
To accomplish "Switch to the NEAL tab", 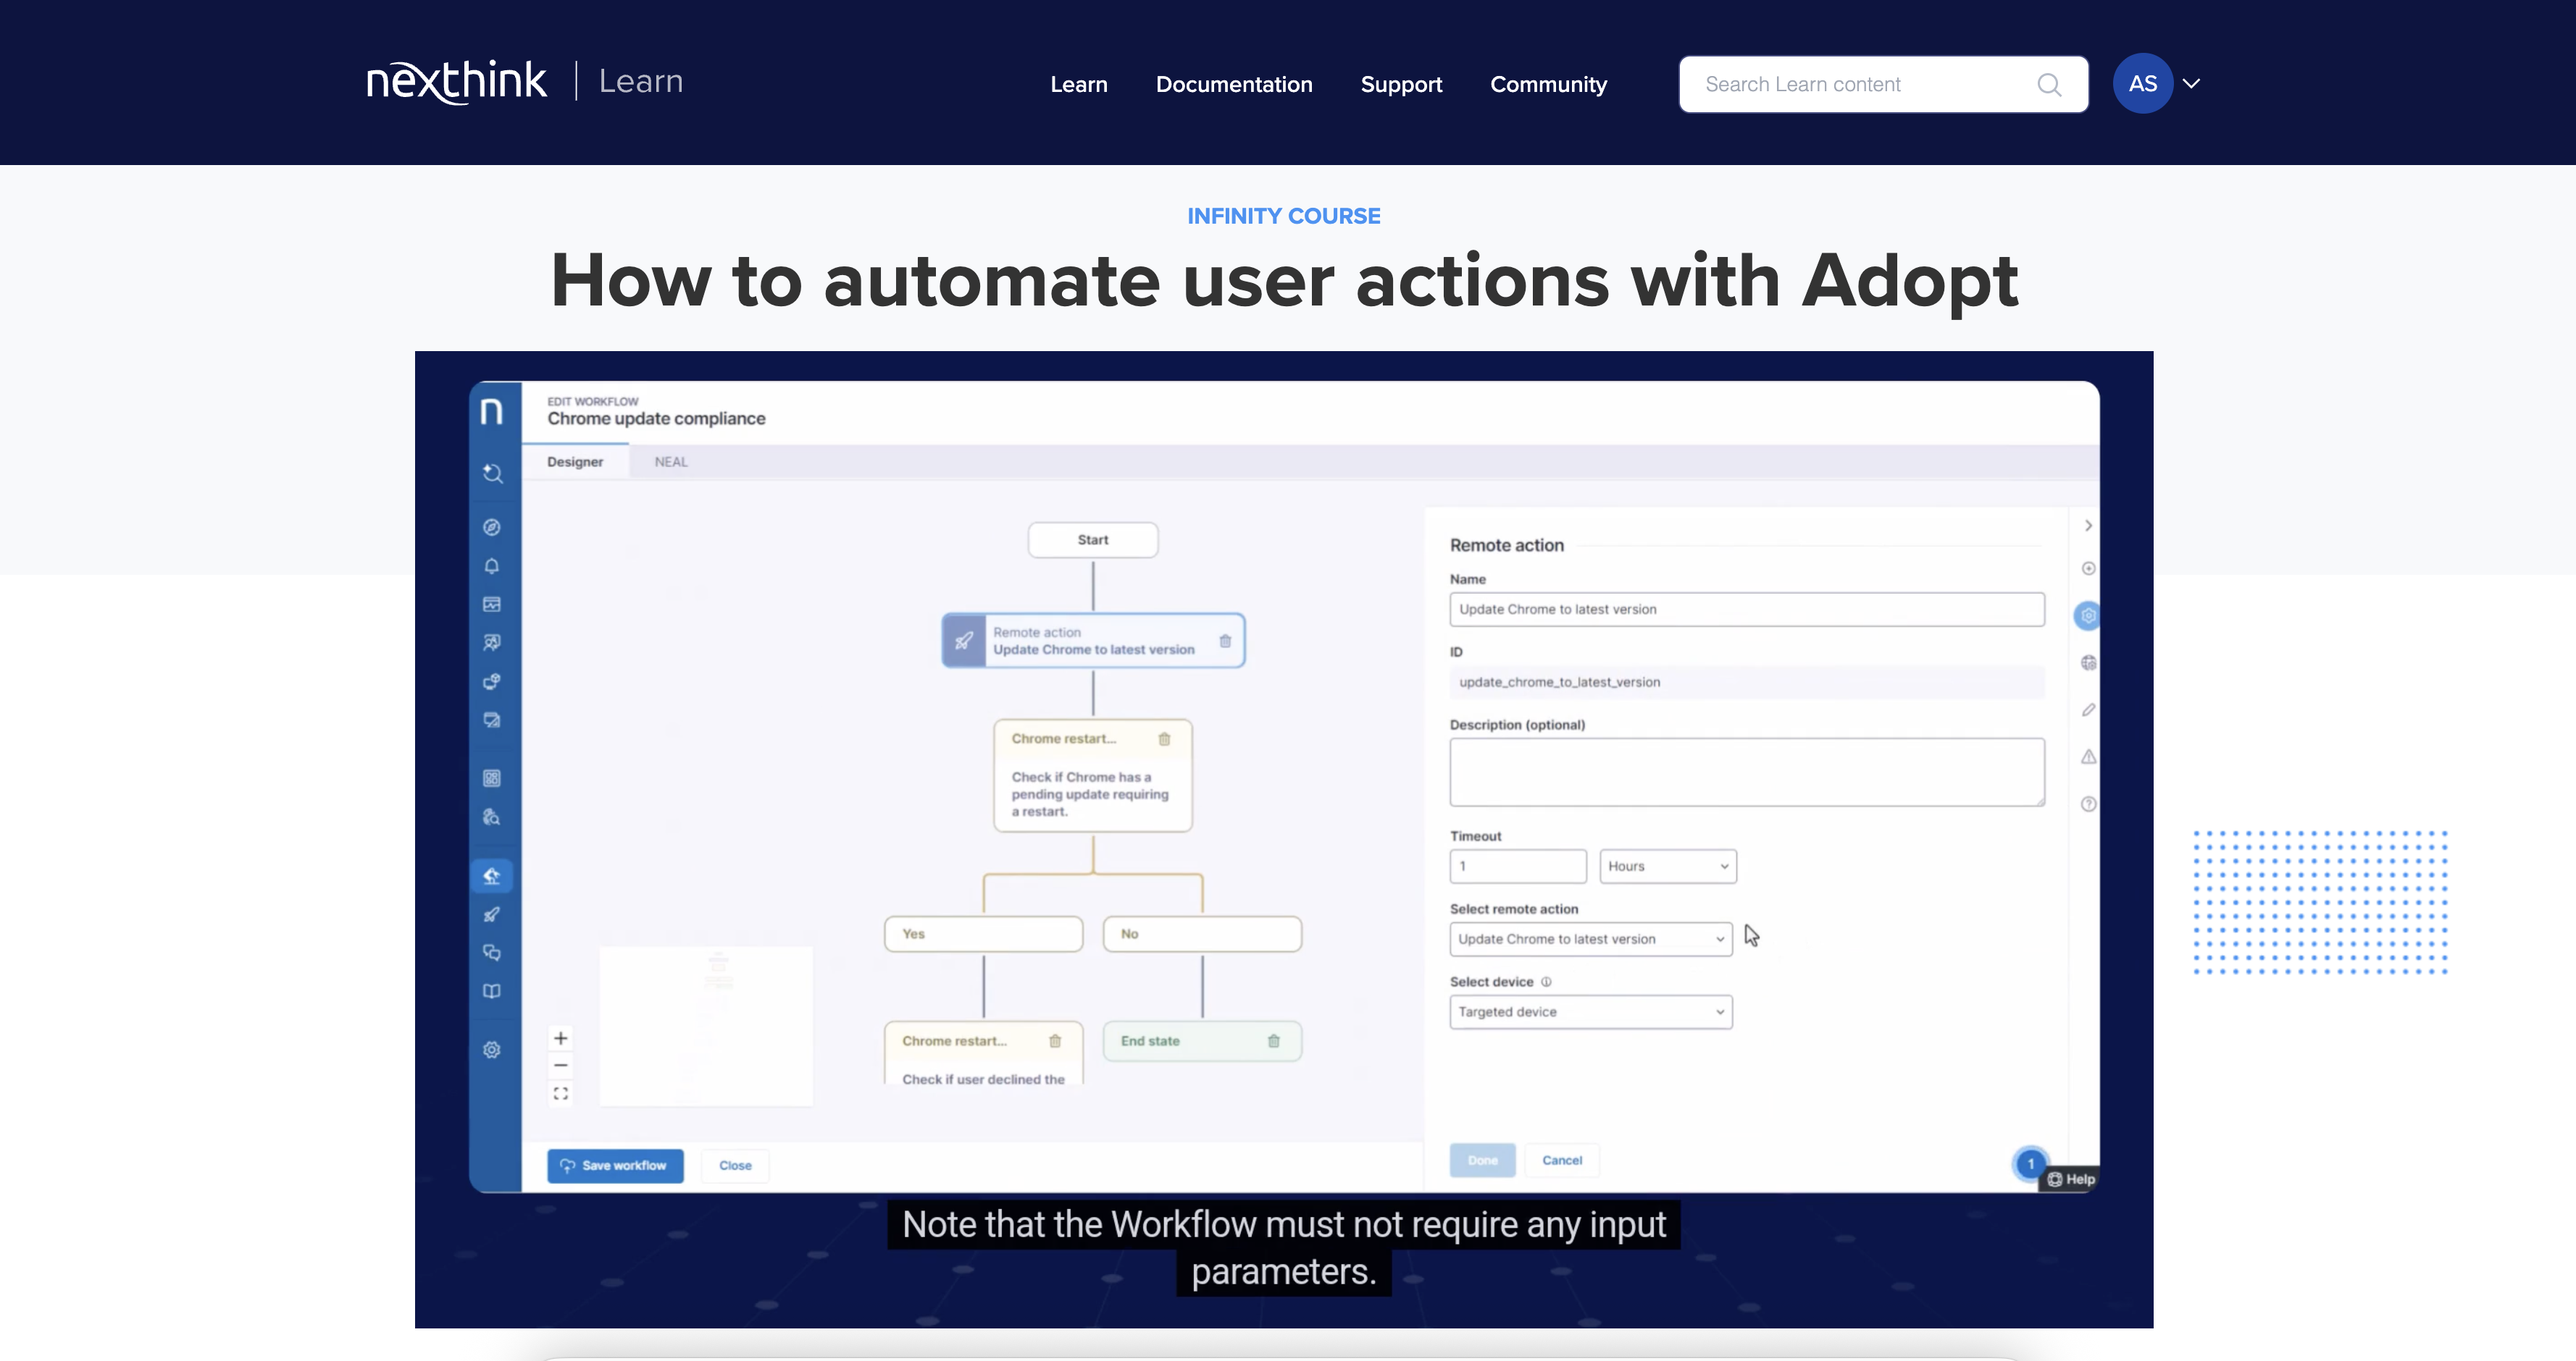I will point(671,462).
